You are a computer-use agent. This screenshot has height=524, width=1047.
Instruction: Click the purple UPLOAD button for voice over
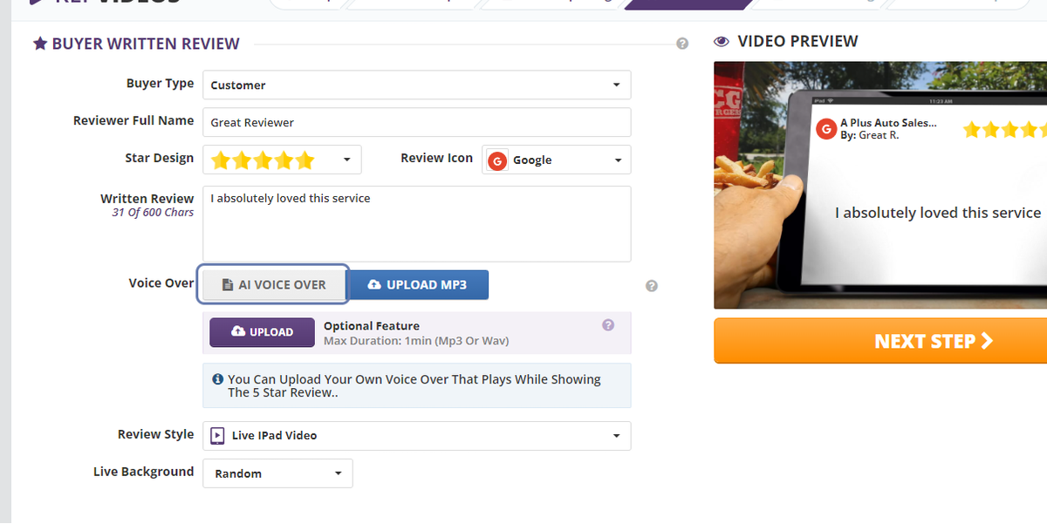tap(261, 332)
